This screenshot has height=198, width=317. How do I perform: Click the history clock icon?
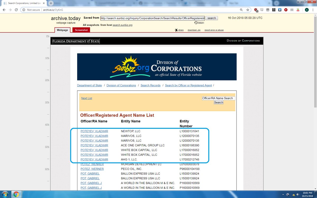coord(196,23)
